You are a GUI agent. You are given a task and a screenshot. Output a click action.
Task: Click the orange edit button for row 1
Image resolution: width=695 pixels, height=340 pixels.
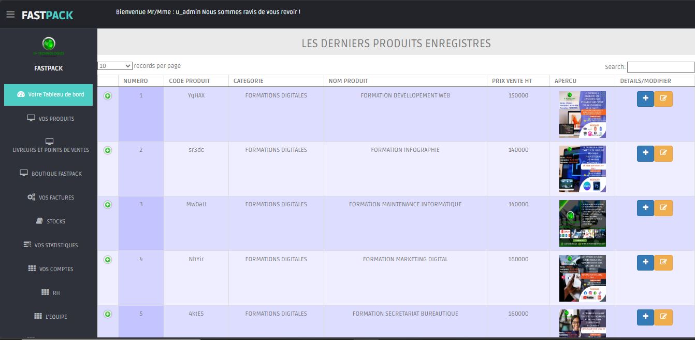[663, 99]
